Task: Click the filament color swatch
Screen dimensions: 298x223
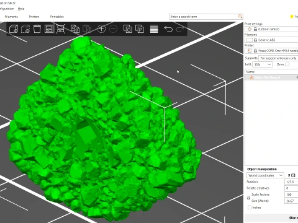Action: pyautogui.click(x=250, y=40)
